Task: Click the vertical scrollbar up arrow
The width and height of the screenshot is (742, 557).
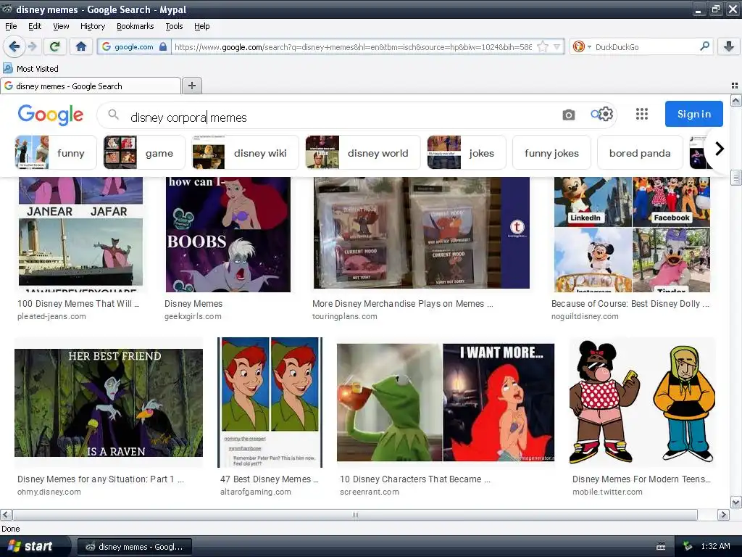Action: [x=736, y=100]
